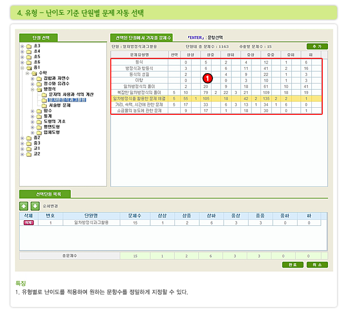Click 상중 input cell in 복잡한 일차방정식의 풀이 row
The width and height of the screenshot is (347, 316).
pos(216,93)
